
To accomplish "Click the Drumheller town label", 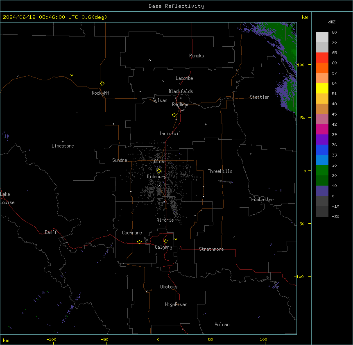I will pos(261,200).
